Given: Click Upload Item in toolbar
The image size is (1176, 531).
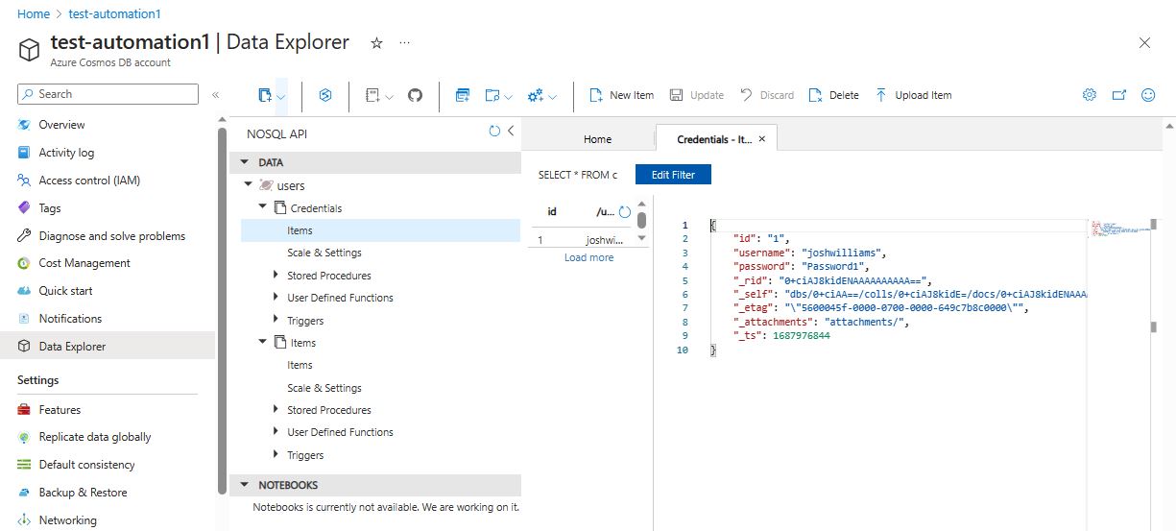Looking at the screenshot, I should [x=913, y=95].
